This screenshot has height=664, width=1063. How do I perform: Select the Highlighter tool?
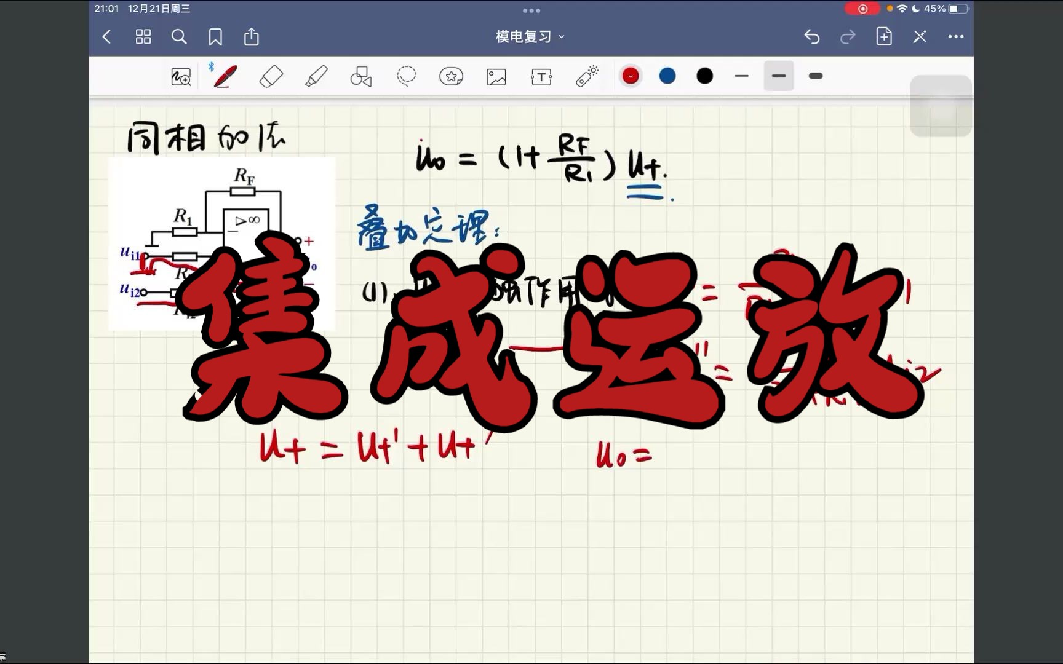point(316,76)
